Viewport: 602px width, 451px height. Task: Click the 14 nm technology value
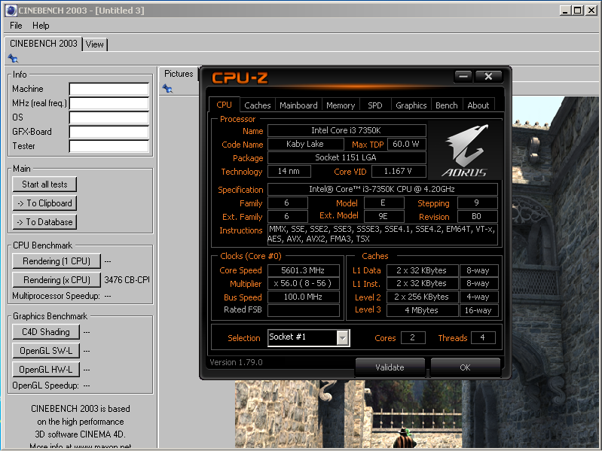click(289, 172)
